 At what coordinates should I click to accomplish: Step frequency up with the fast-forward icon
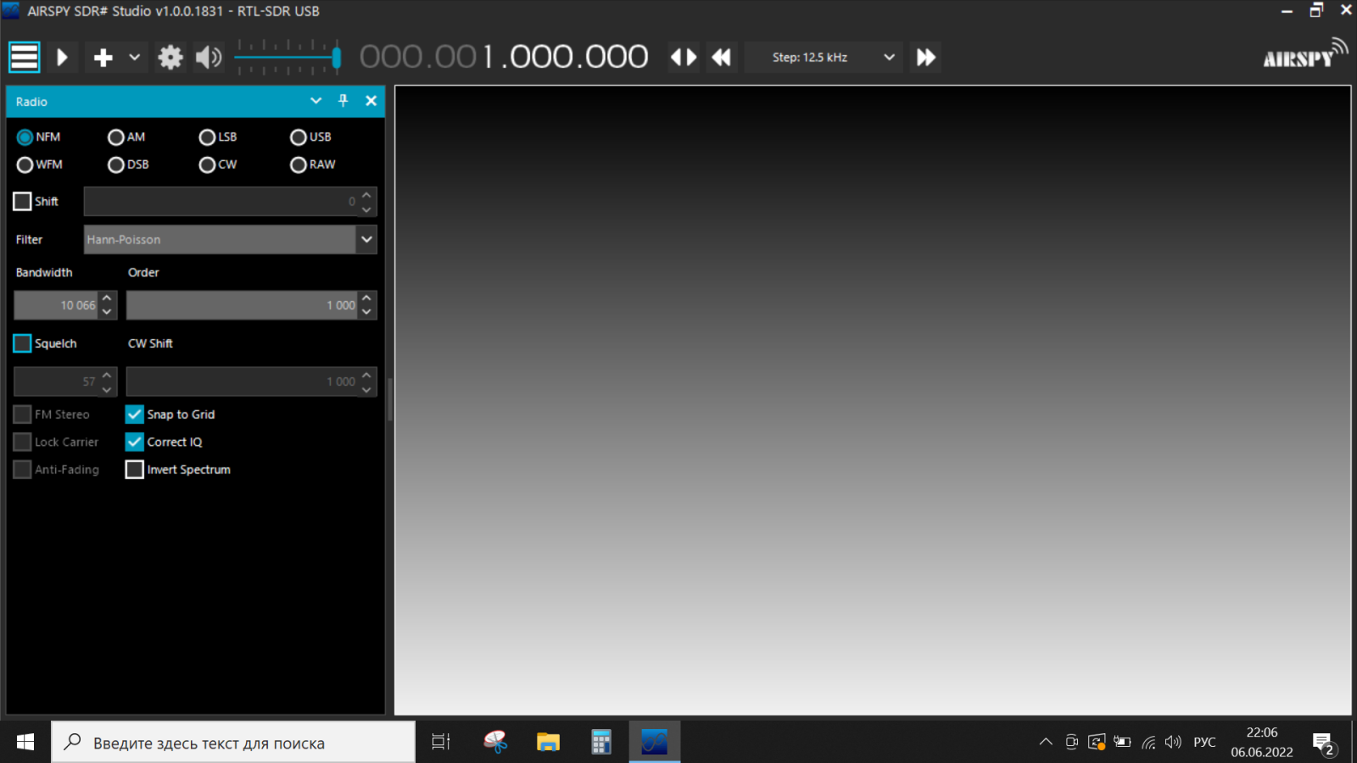[926, 57]
